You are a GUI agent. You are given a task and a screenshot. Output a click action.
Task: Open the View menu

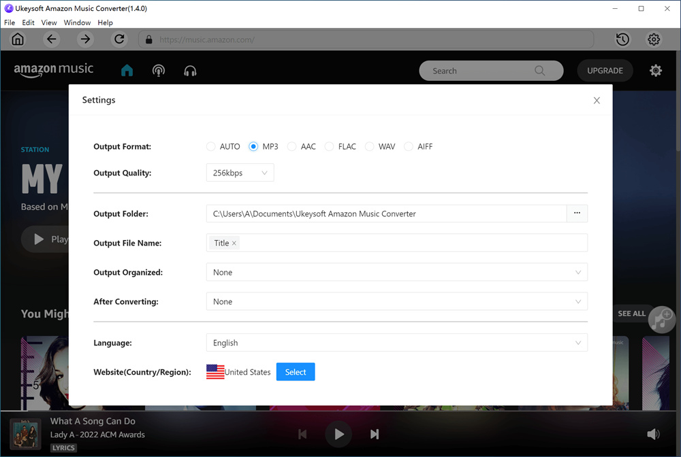pos(49,22)
